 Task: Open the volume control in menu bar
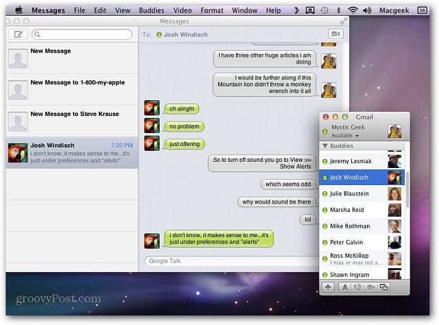click(367, 10)
